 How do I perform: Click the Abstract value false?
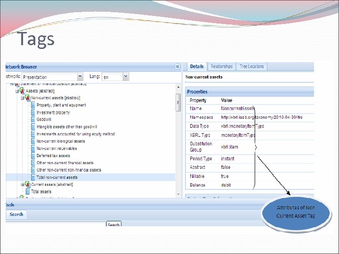click(226, 167)
